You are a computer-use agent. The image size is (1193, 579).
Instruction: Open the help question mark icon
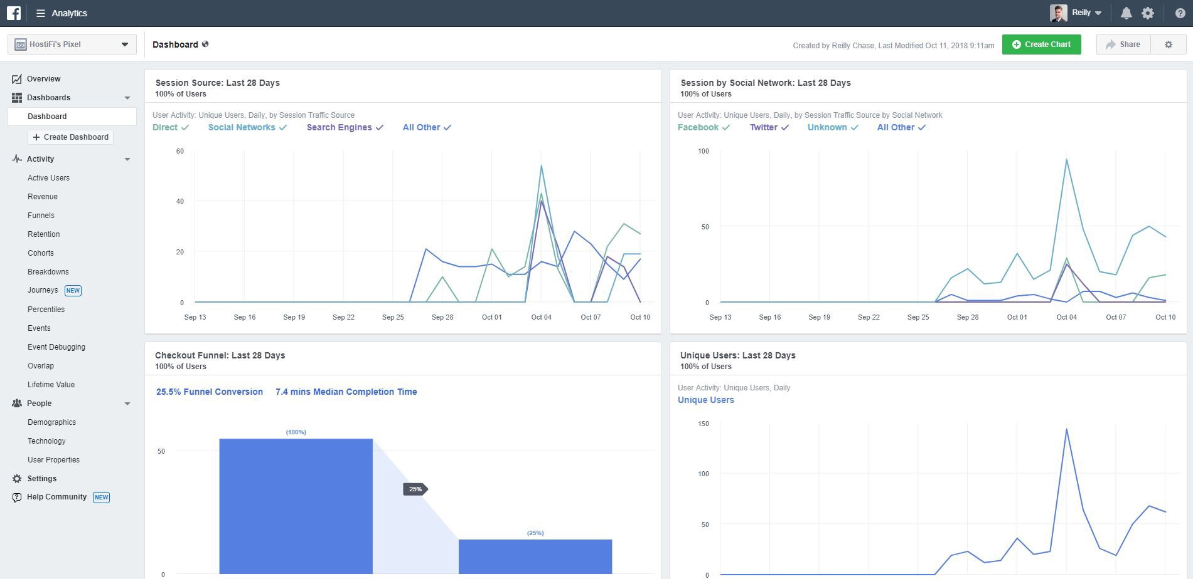point(1180,13)
